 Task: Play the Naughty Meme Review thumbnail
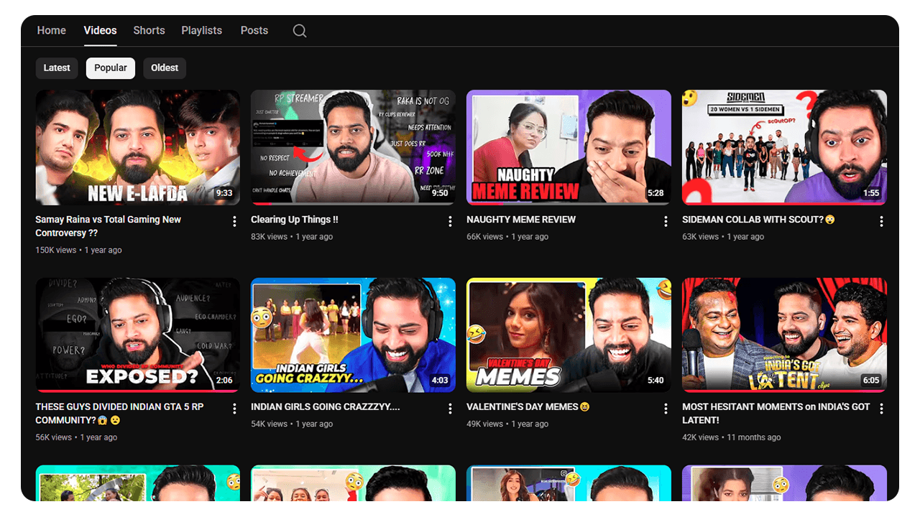pos(569,147)
